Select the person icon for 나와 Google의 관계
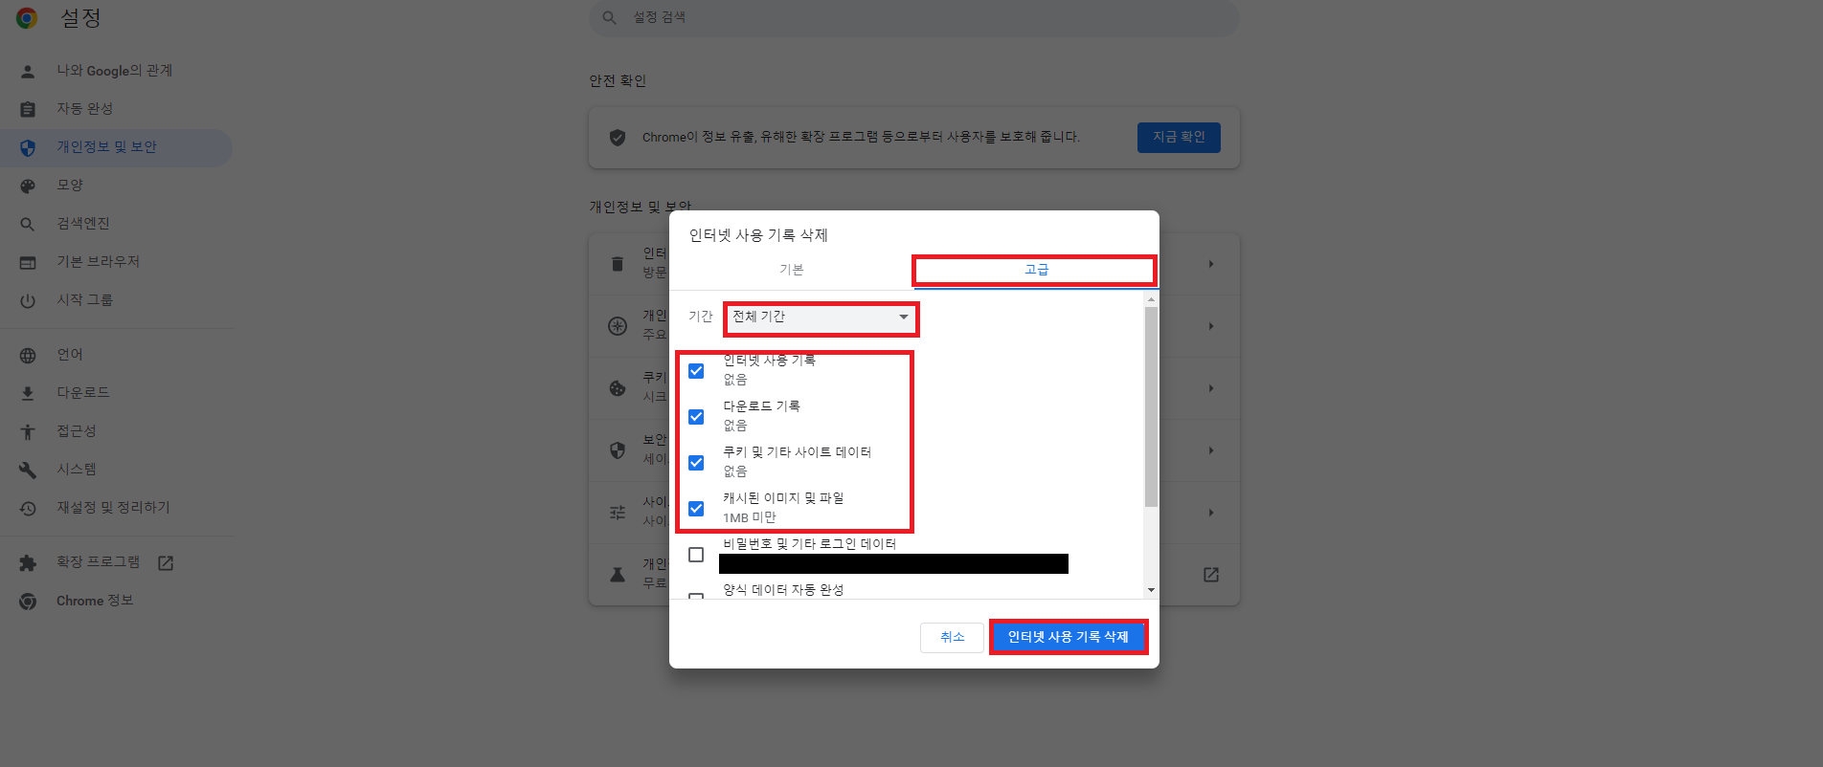1823x767 pixels. 28,71
